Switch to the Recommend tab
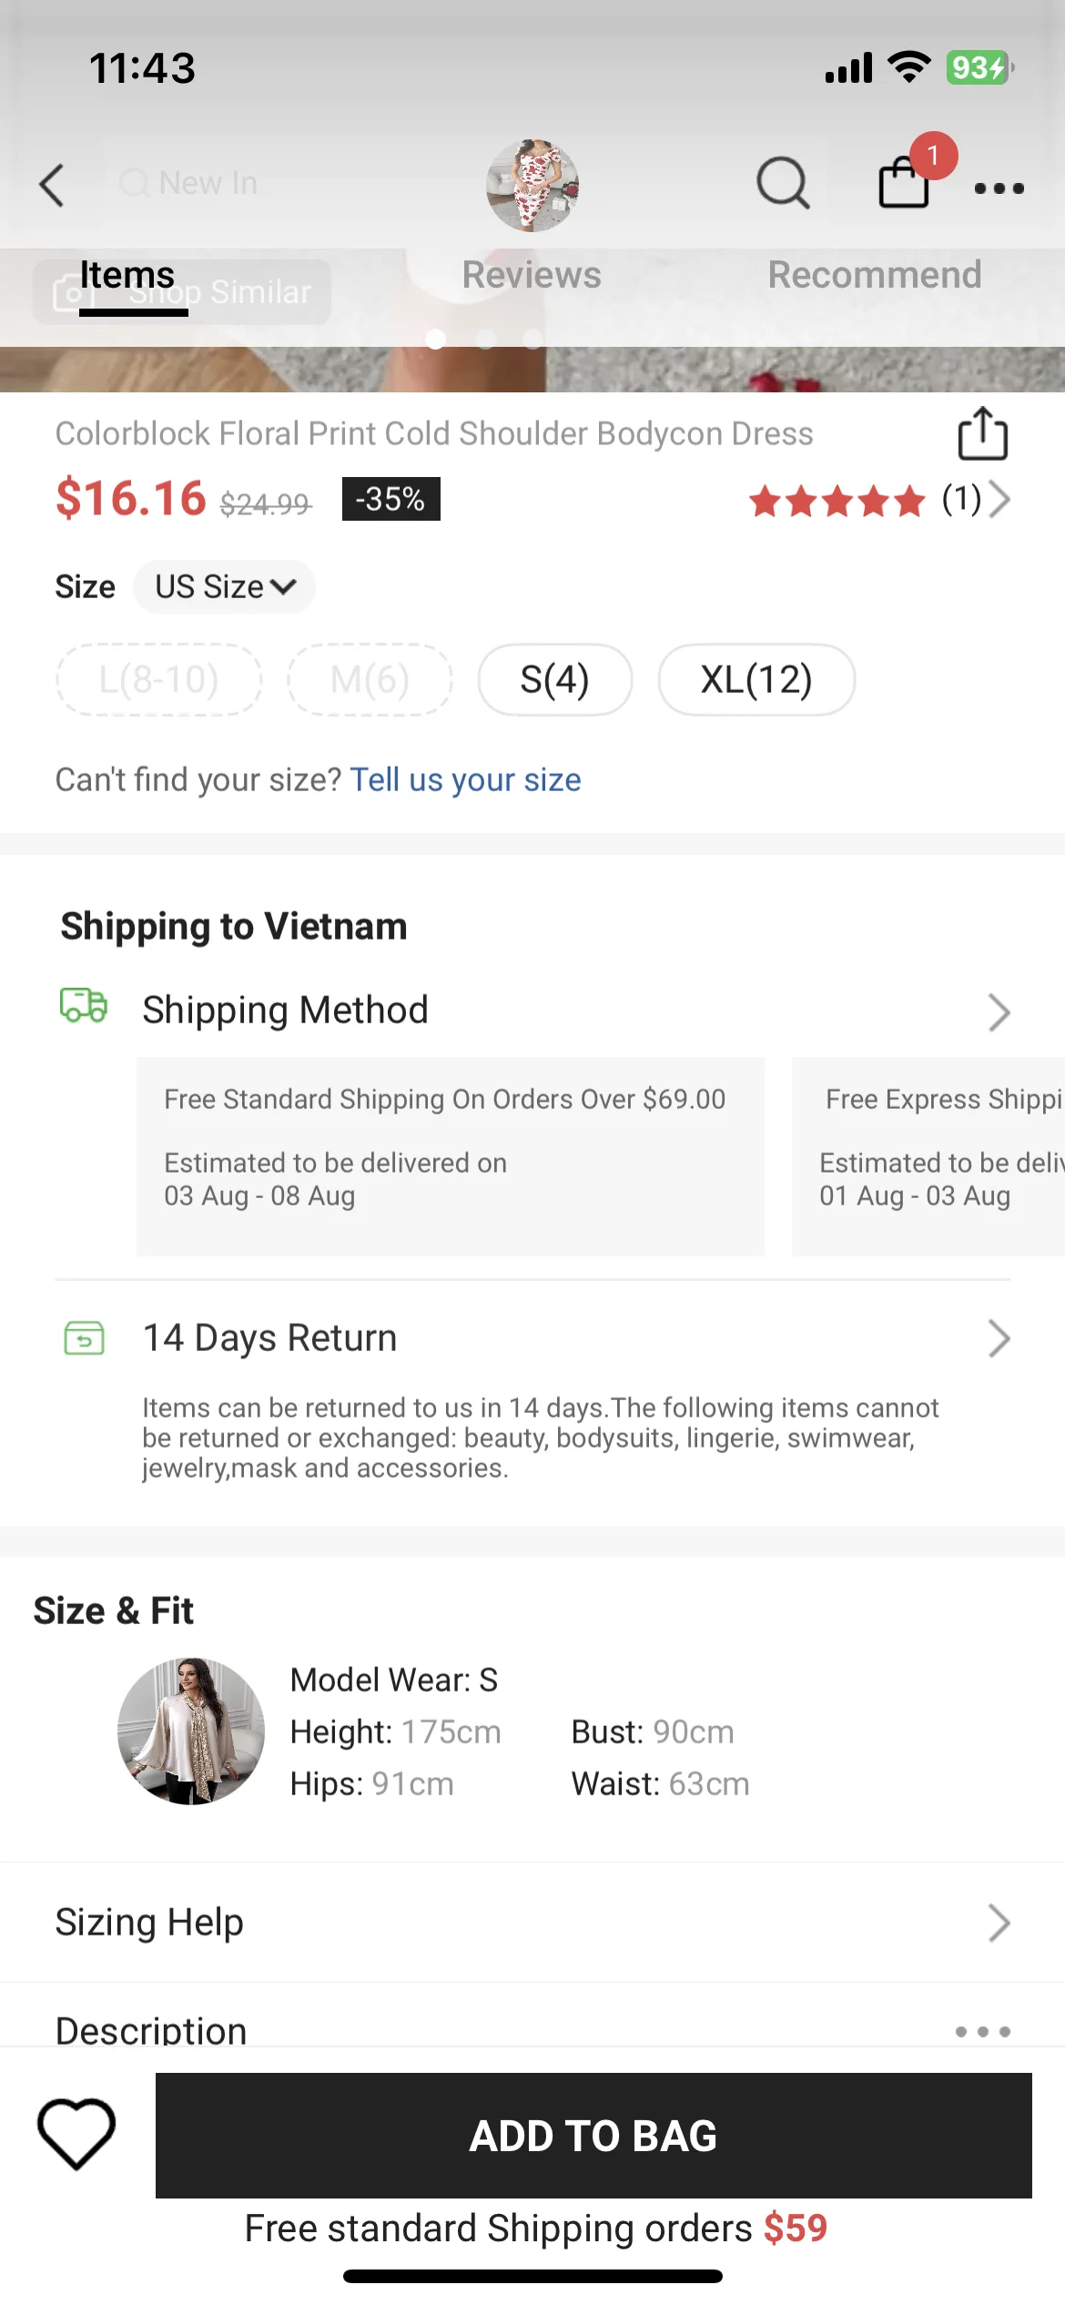 click(x=875, y=275)
